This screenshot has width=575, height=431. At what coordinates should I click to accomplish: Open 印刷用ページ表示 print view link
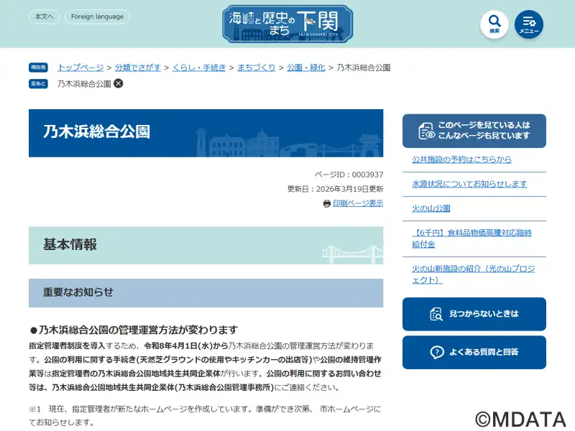click(357, 203)
